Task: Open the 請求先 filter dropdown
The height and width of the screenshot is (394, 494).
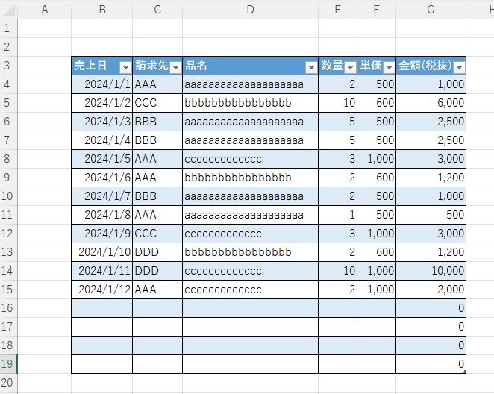Action: pos(175,67)
